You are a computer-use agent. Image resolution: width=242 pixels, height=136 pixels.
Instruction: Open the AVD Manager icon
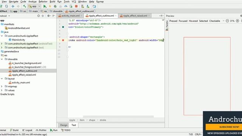(82, 6)
